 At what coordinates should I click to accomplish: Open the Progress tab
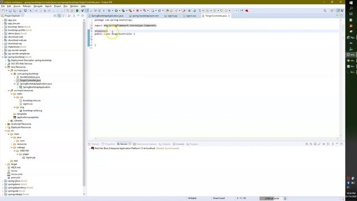[192, 144]
